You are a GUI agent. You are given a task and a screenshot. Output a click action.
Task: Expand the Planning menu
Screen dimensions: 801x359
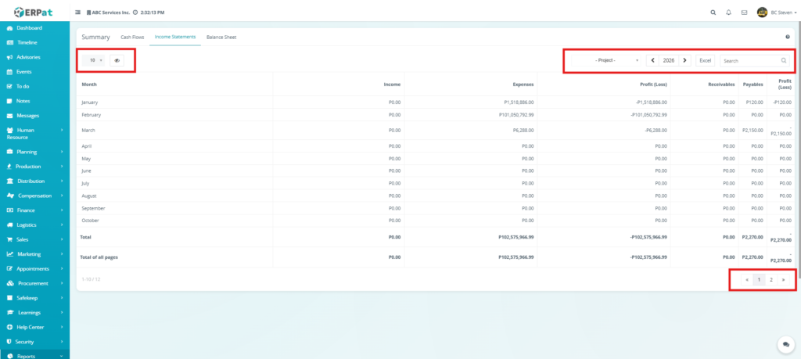(34, 152)
